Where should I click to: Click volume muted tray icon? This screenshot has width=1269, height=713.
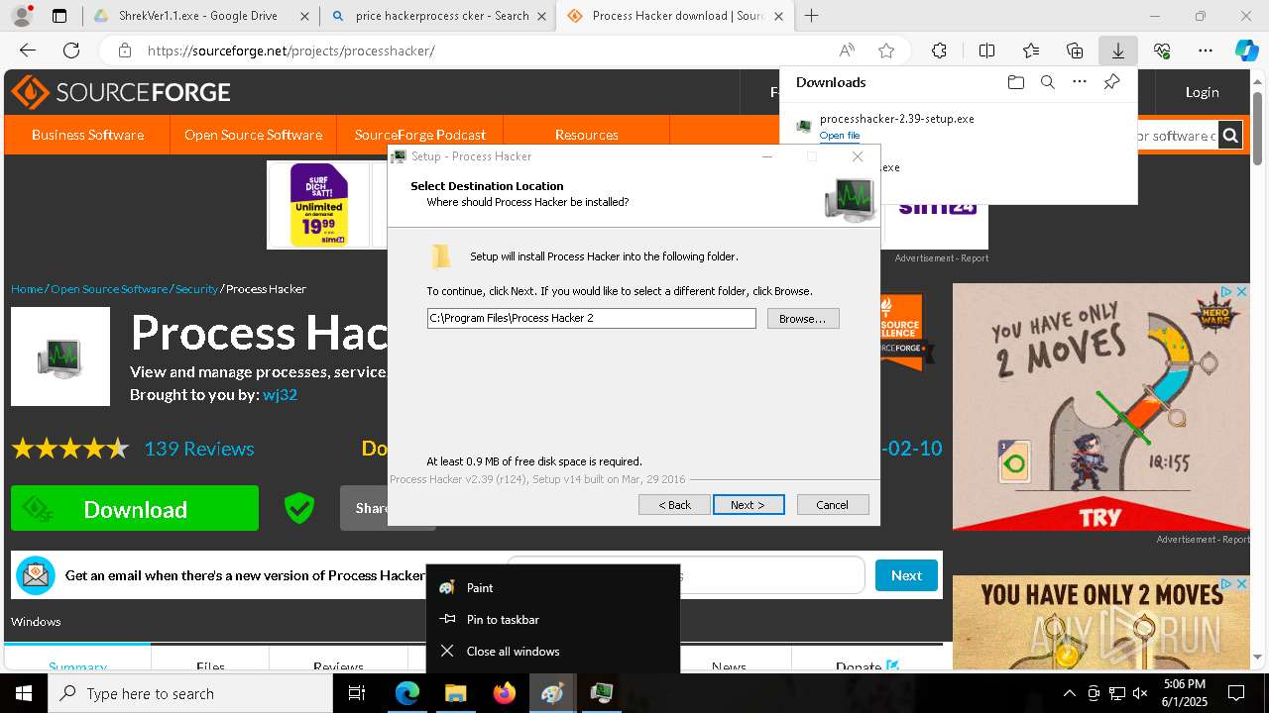[x=1140, y=693]
